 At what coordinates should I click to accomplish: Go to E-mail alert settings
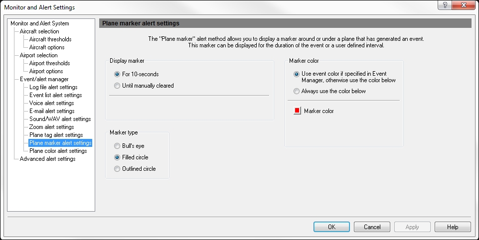coord(52,111)
